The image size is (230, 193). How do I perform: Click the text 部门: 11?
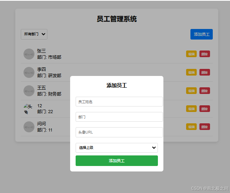point(45,130)
